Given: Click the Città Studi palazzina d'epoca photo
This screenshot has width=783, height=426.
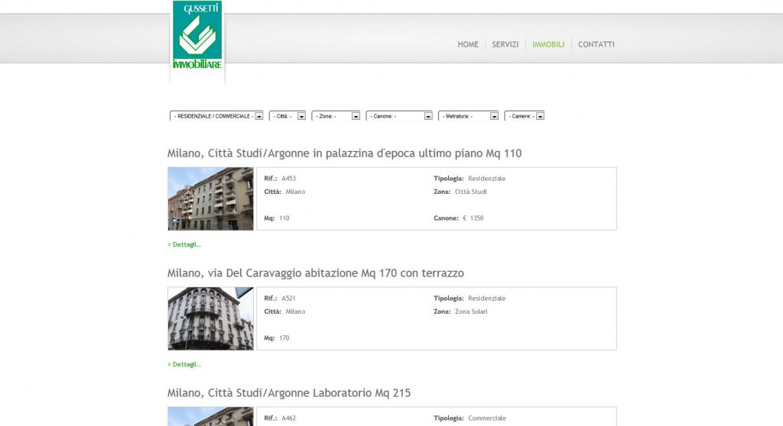Looking at the screenshot, I should [210, 198].
